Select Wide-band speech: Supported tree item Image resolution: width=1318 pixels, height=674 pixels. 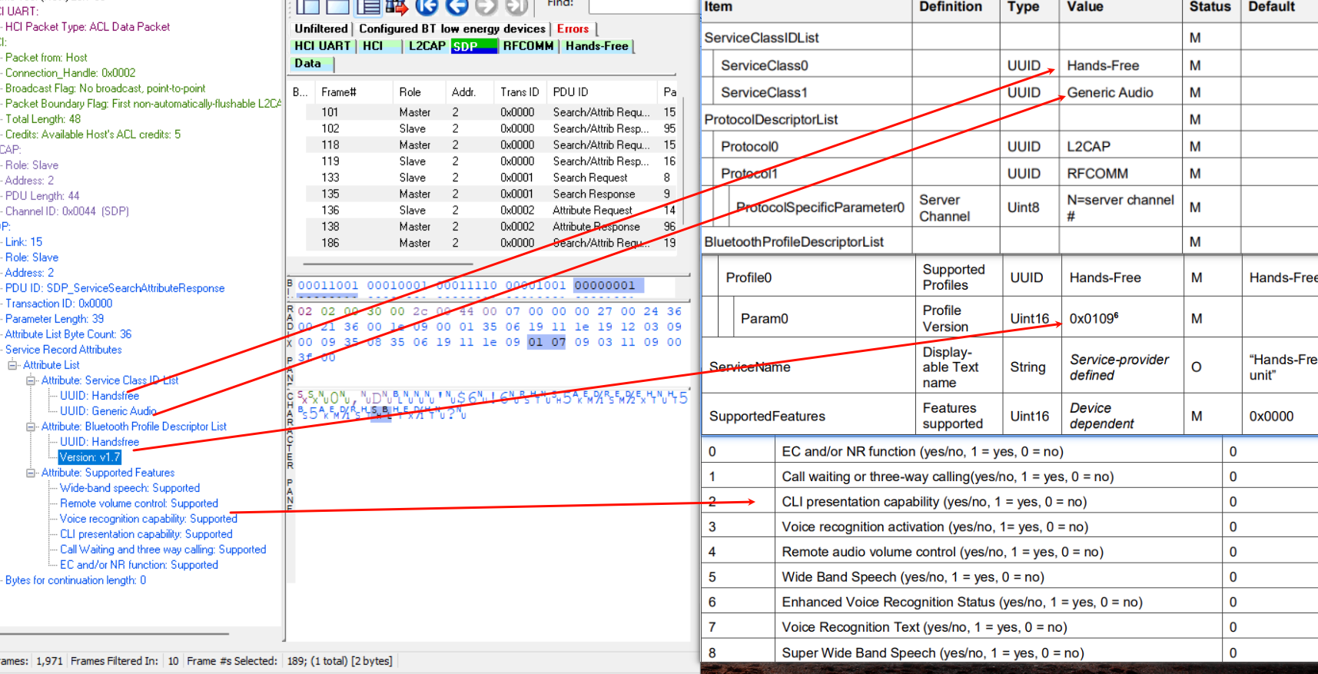tap(130, 488)
